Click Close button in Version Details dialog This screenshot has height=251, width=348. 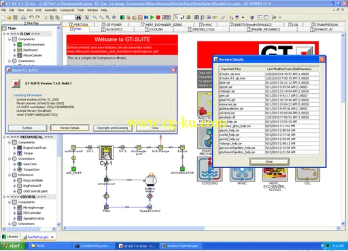[x=269, y=162]
